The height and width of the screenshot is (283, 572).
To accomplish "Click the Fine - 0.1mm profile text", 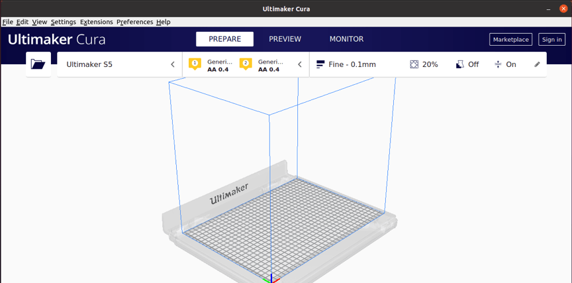I will [x=352, y=65].
